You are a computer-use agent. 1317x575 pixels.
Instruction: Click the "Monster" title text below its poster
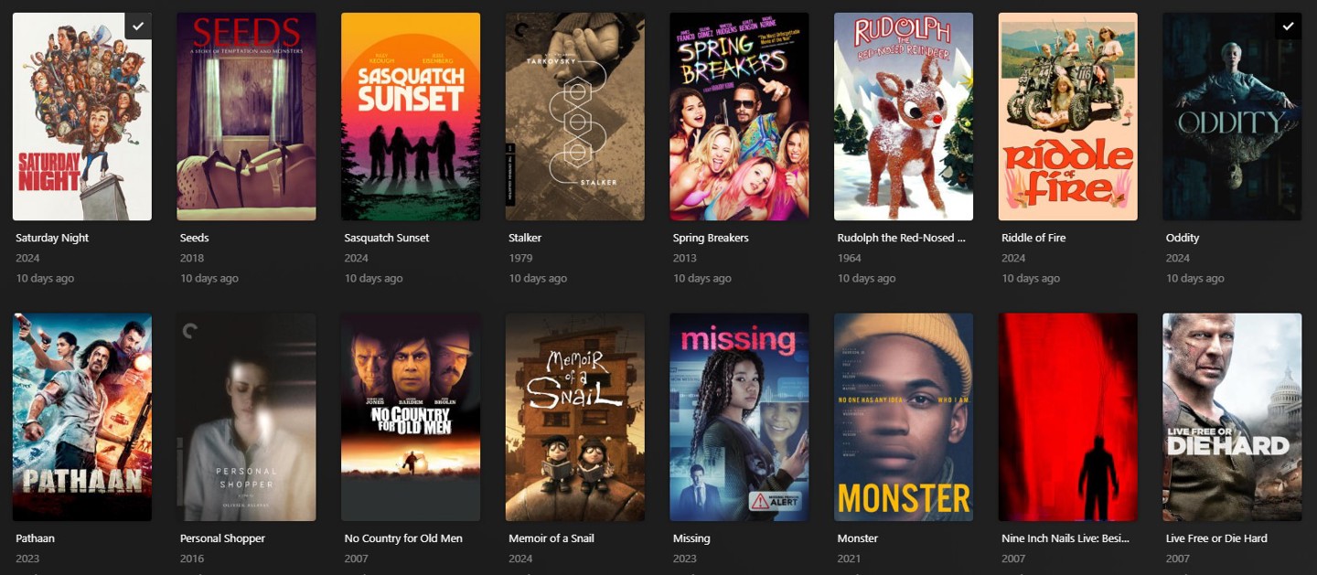coord(858,538)
